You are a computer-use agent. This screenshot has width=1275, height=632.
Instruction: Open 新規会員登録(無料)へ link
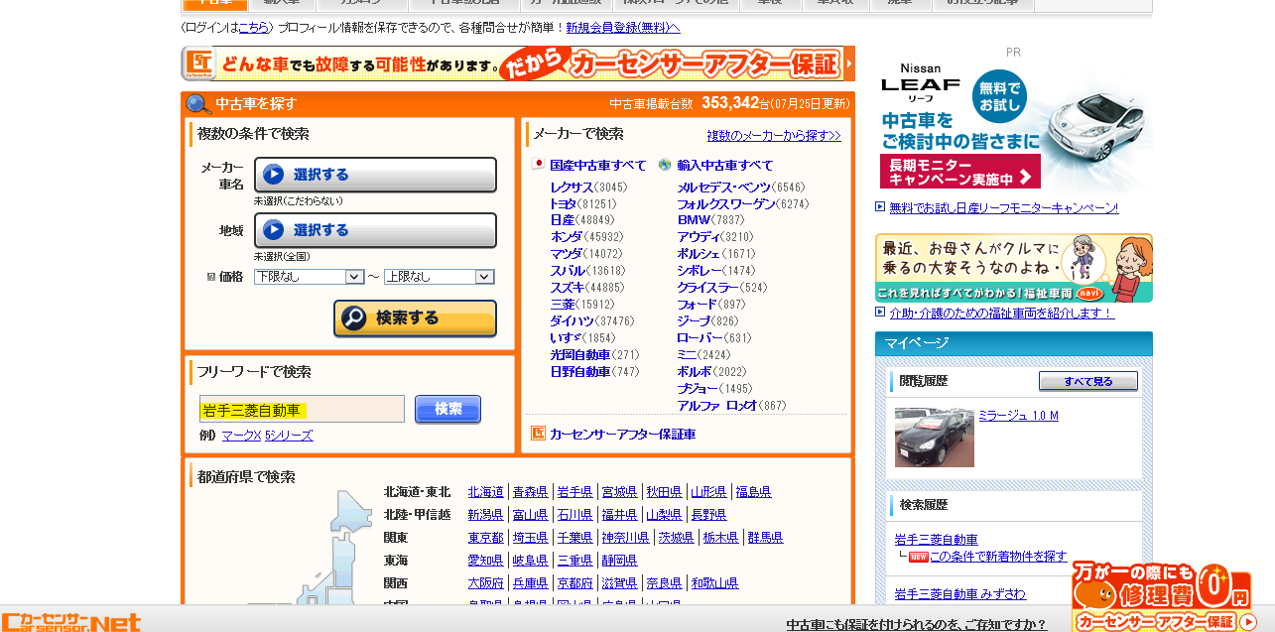pos(623,28)
